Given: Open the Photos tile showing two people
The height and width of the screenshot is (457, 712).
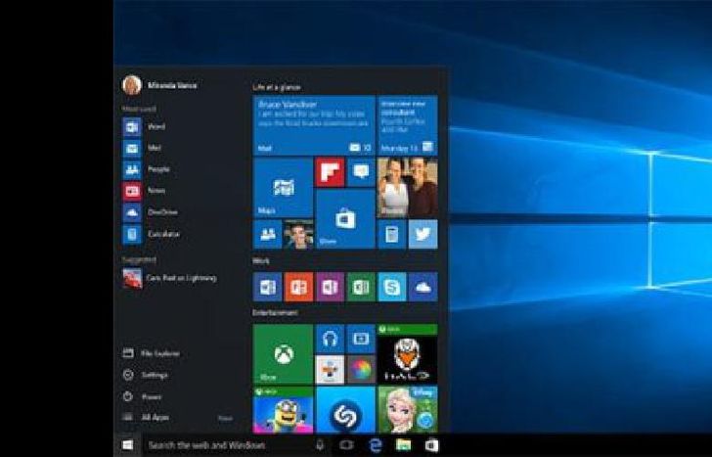Looking at the screenshot, I should 407,188.
